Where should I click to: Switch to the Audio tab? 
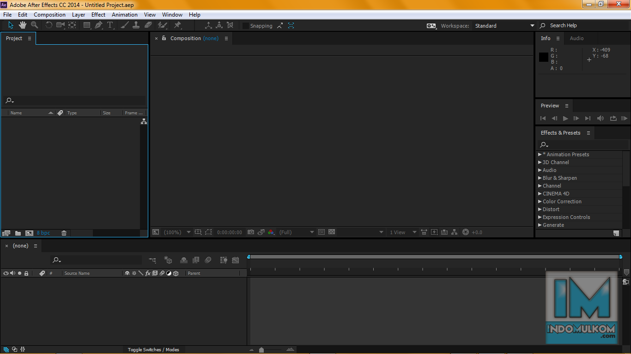576,38
